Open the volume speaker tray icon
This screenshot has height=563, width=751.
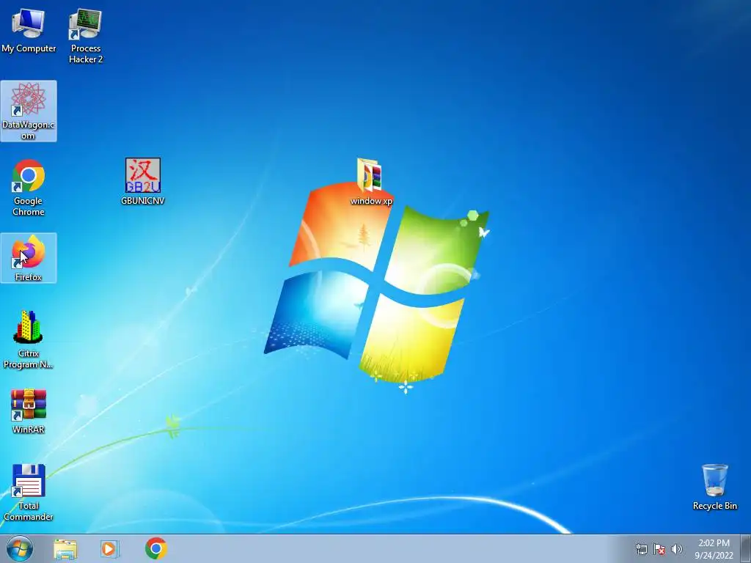[x=677, y=549]
